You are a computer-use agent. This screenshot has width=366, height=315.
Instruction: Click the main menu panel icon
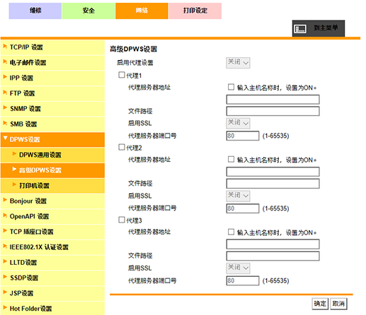point(300,29)
